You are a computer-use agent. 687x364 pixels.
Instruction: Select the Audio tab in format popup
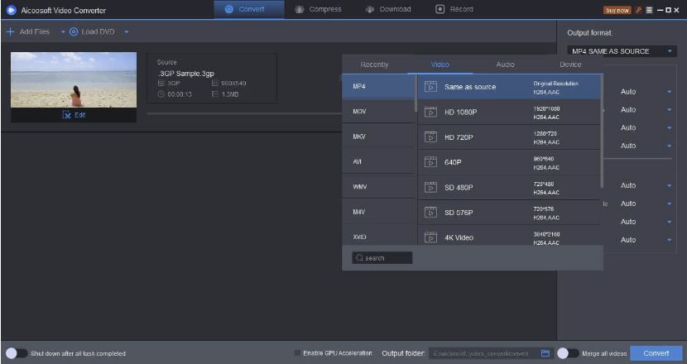[x=505, y=65]
